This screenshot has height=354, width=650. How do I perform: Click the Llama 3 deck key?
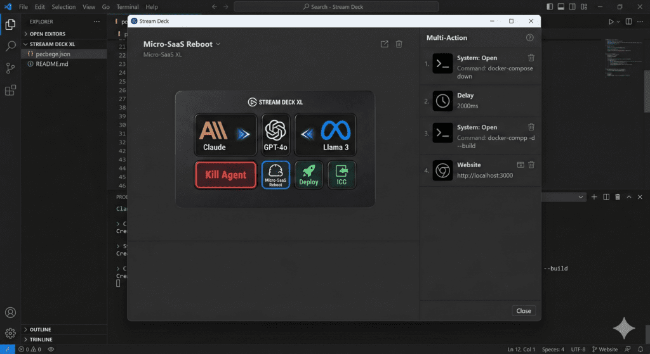point(325,135)
